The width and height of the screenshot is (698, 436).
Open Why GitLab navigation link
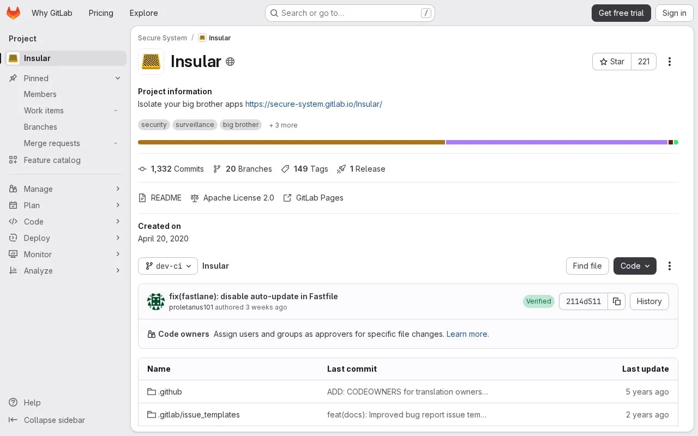52,13
